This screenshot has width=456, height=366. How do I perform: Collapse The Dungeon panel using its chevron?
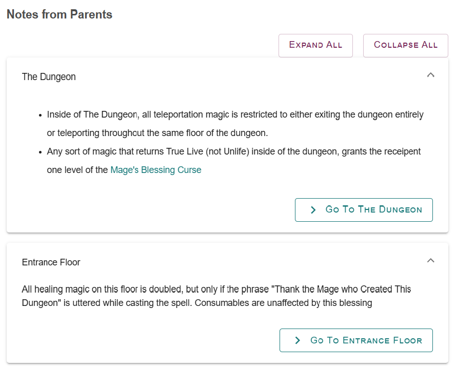[431, 75]
